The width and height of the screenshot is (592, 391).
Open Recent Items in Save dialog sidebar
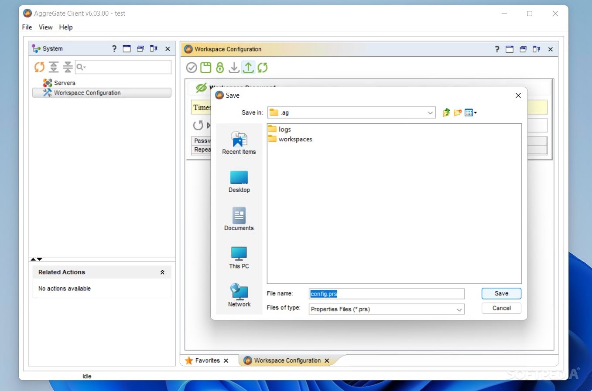239,143
